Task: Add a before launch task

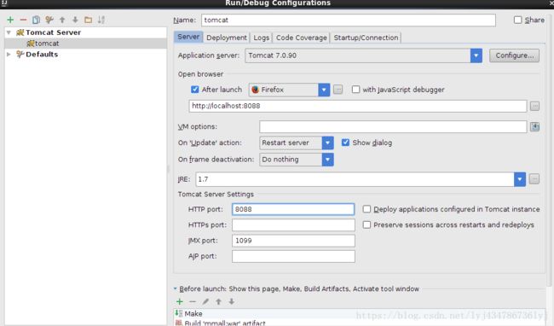Action: point(180,301)
